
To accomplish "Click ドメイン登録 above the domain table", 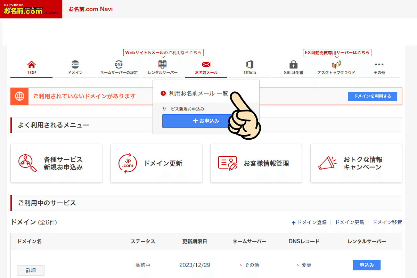I will click(x=311, y=222).
